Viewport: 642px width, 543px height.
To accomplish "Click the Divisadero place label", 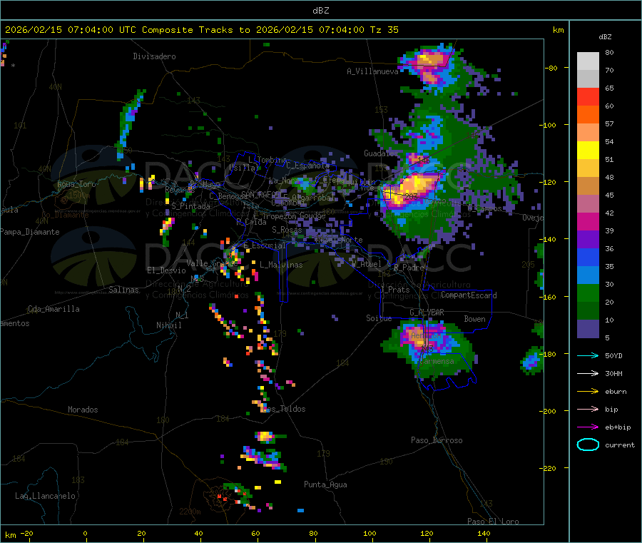I will click(x=154, y=56).
